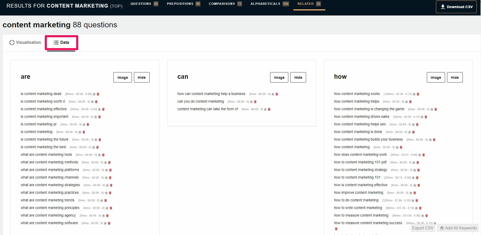Star 'what are content marketing tools'
Viewport: 481px width, 235px height.
pos(99,155)
